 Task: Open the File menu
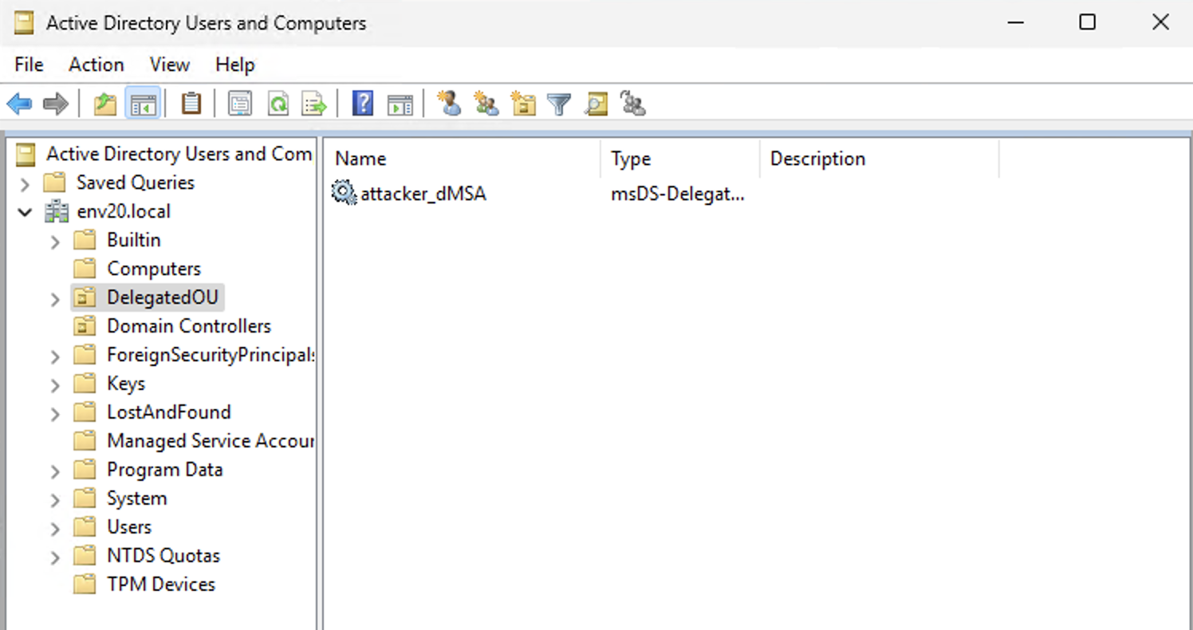pos(30,65)
